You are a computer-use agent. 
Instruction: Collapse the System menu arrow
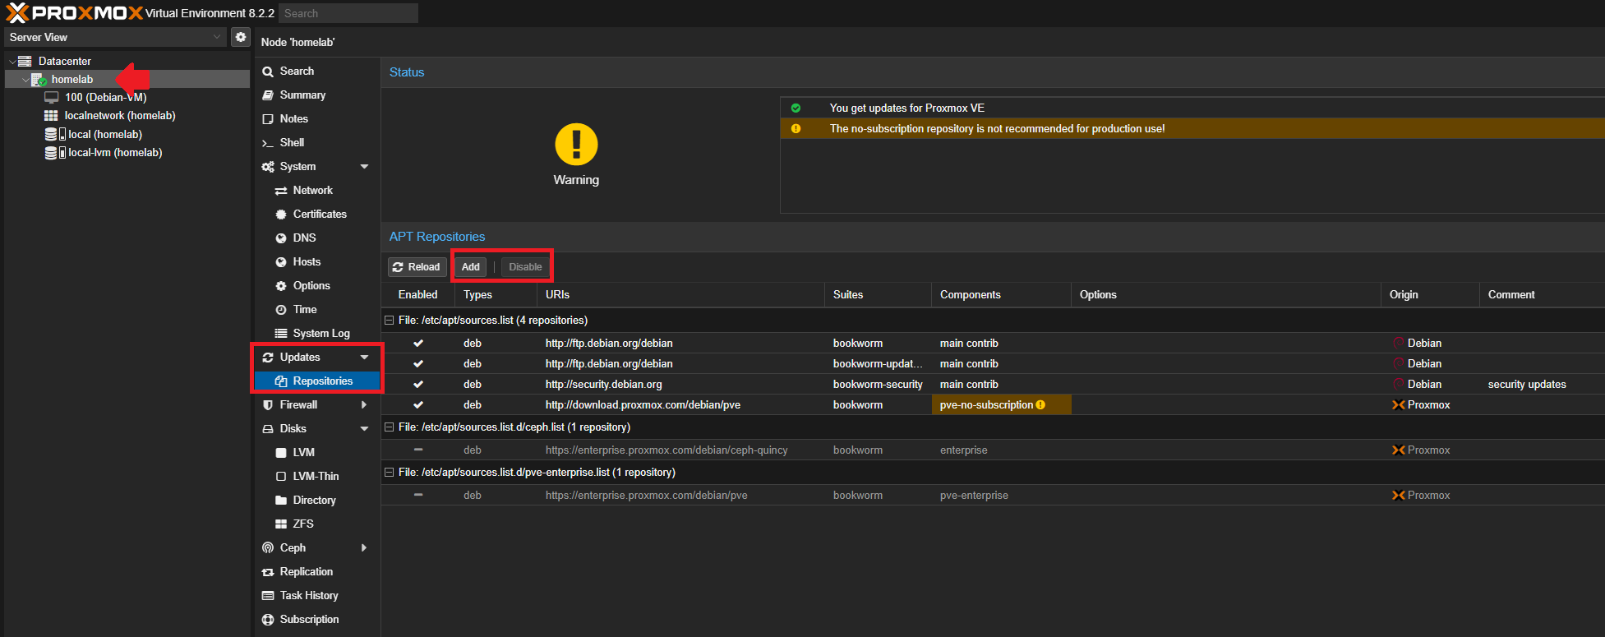[364, 167]
